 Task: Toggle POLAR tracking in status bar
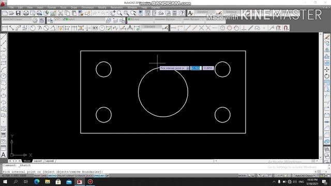(x=62, y=176)
